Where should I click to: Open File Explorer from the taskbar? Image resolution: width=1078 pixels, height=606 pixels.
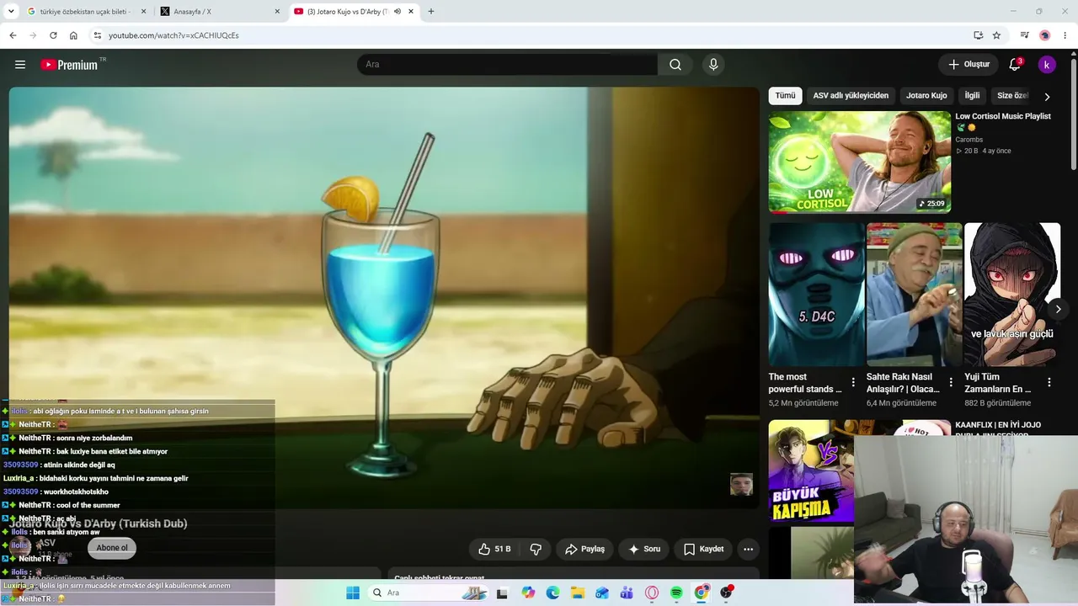click(577, 593)
